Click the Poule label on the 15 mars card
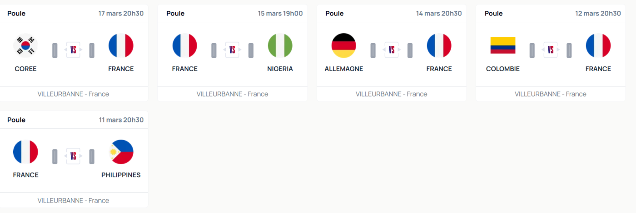The height and width of the screenshot is (213, 636). pyautogui.click(x=175, y=14)
